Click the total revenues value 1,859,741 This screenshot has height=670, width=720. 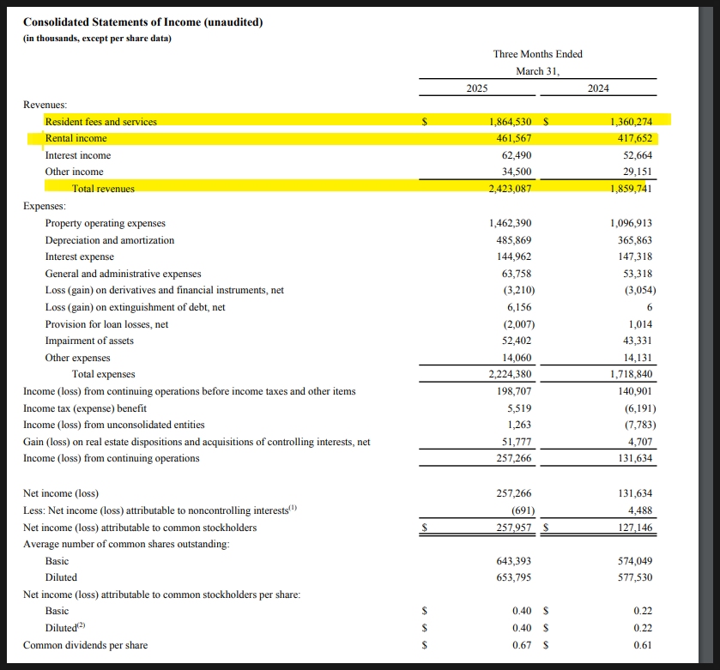(x=631, y=189)
